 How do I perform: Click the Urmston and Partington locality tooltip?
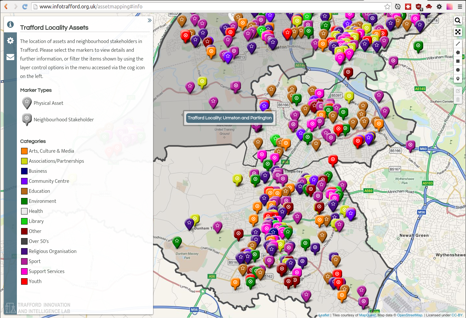pyautogui.click(x=230, y=118)
